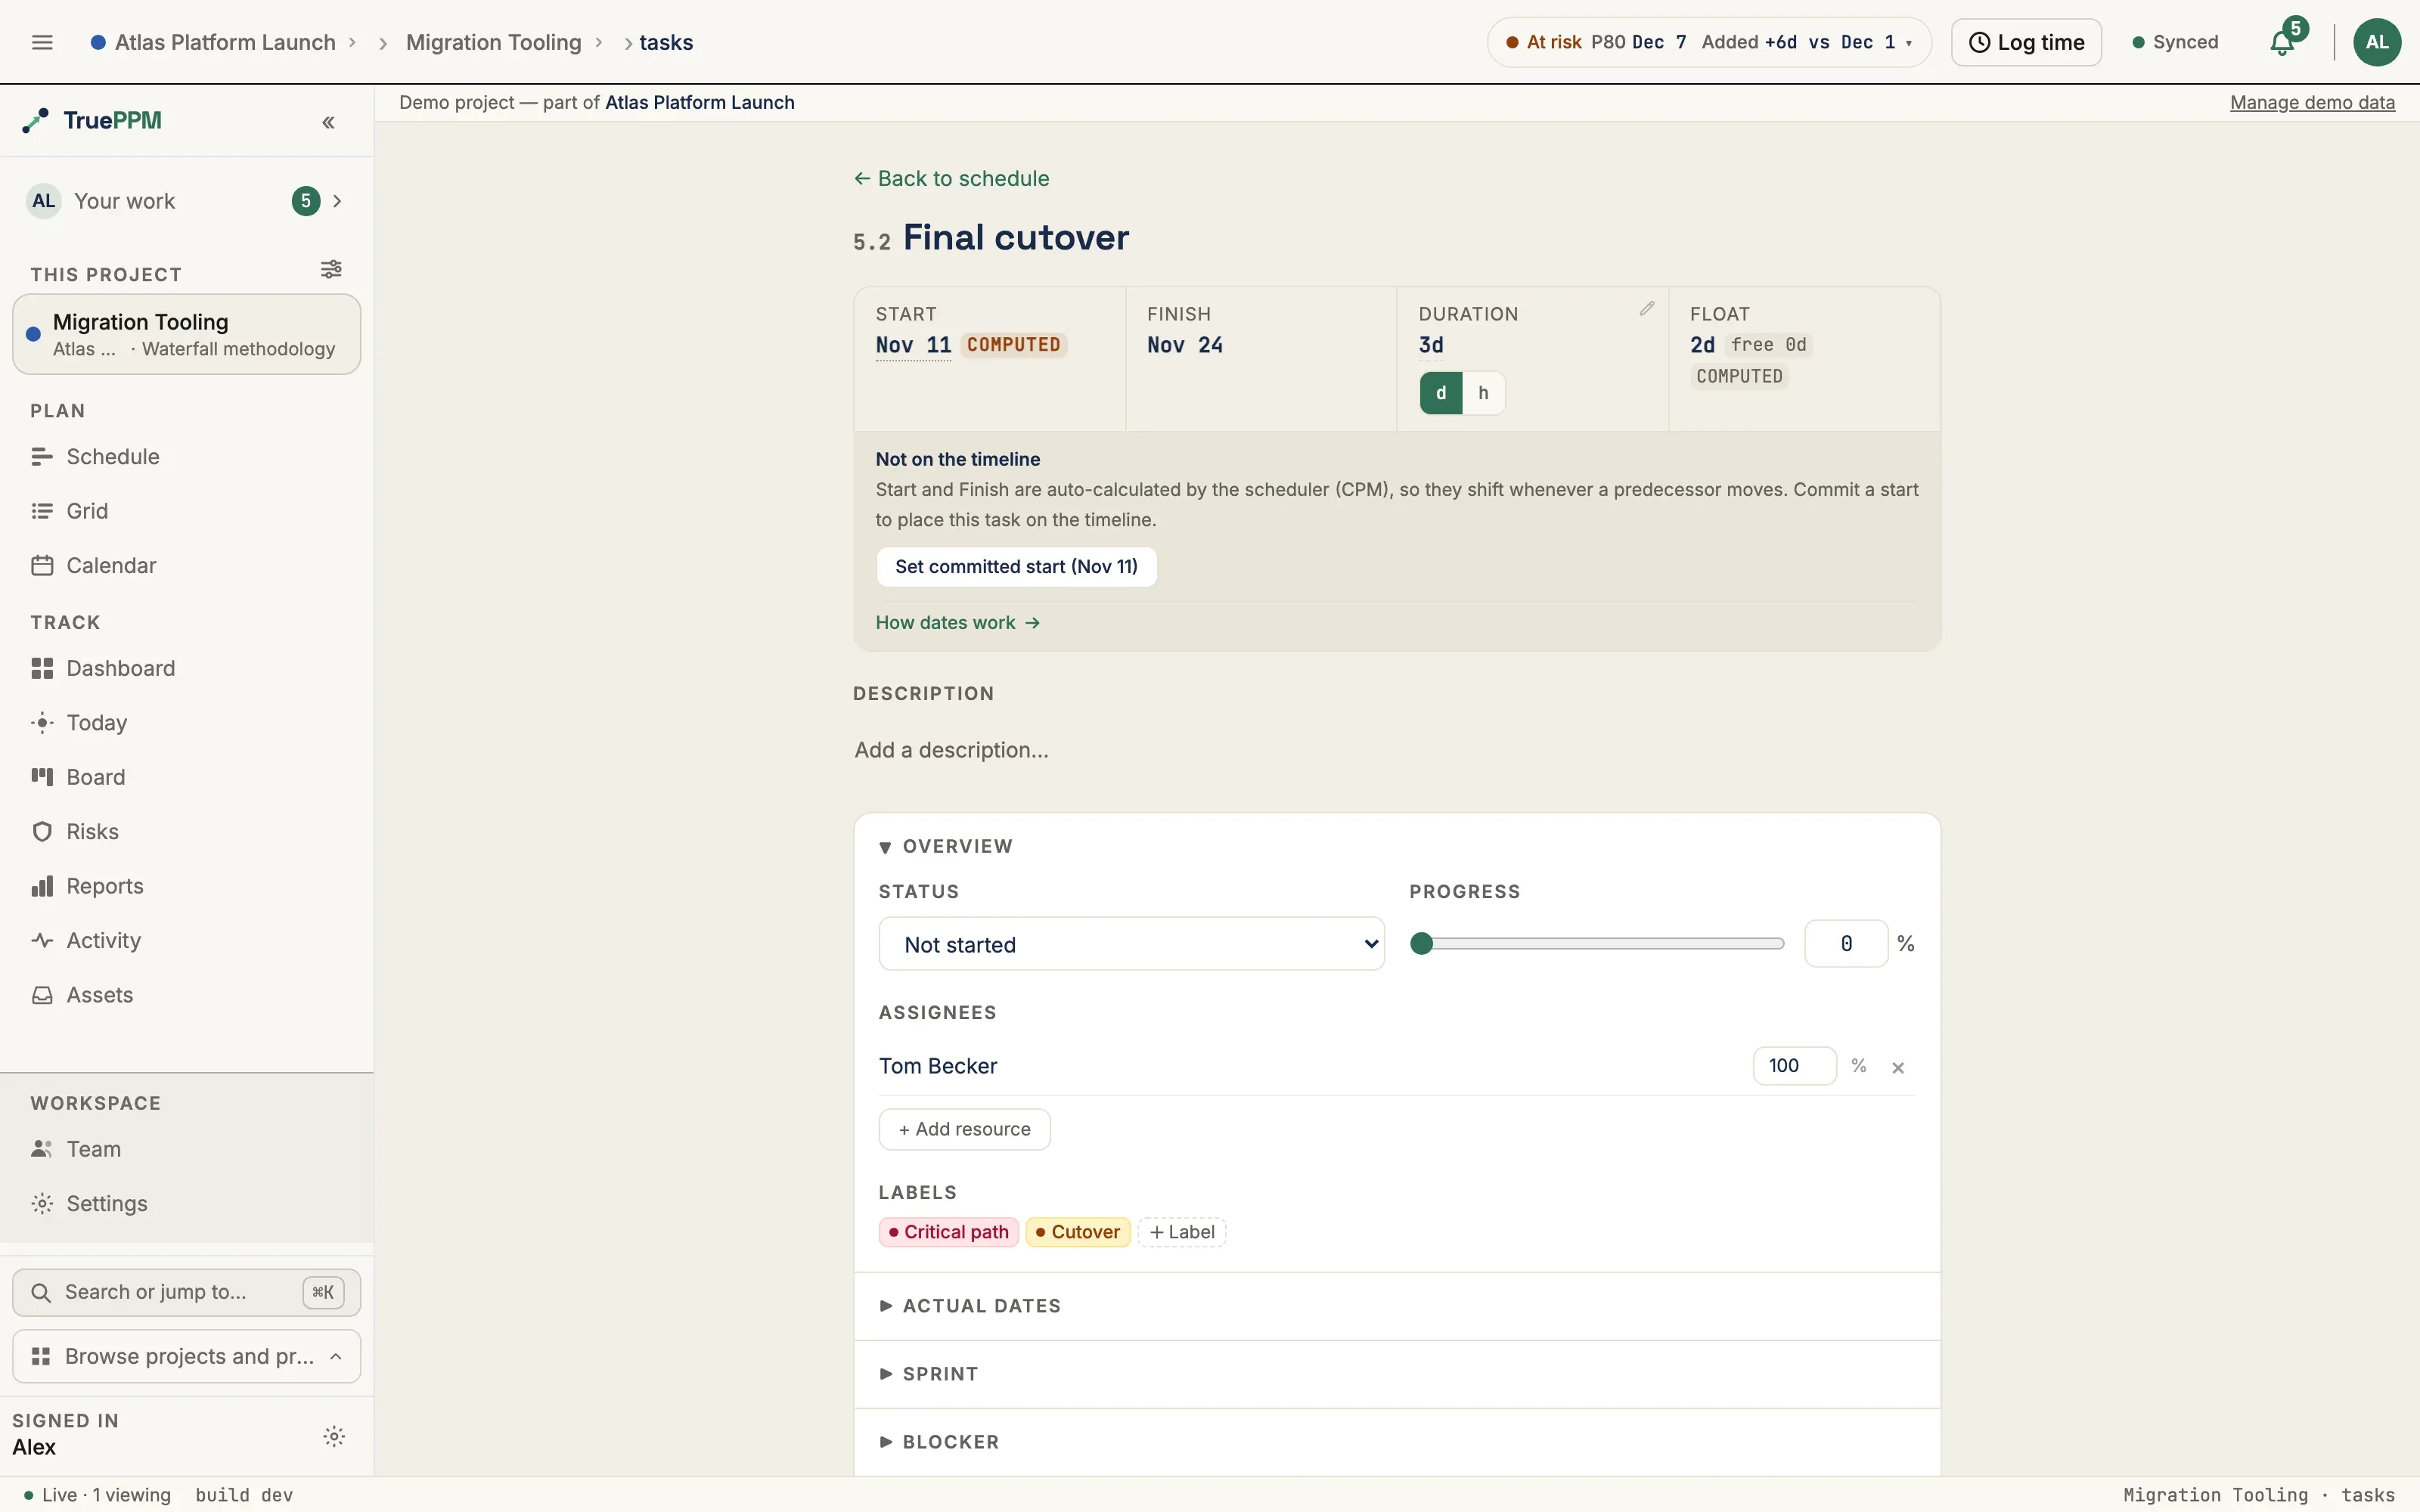Click Manage demo data link
Viewport: 2420px width, 1512px height.
click(2312, 103)
